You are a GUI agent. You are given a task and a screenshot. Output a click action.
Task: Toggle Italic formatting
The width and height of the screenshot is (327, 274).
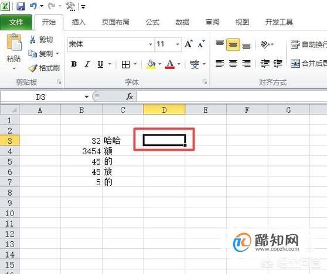87,64
